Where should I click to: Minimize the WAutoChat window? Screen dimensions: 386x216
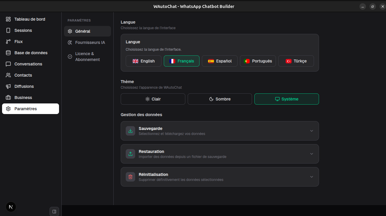[363, 6]
